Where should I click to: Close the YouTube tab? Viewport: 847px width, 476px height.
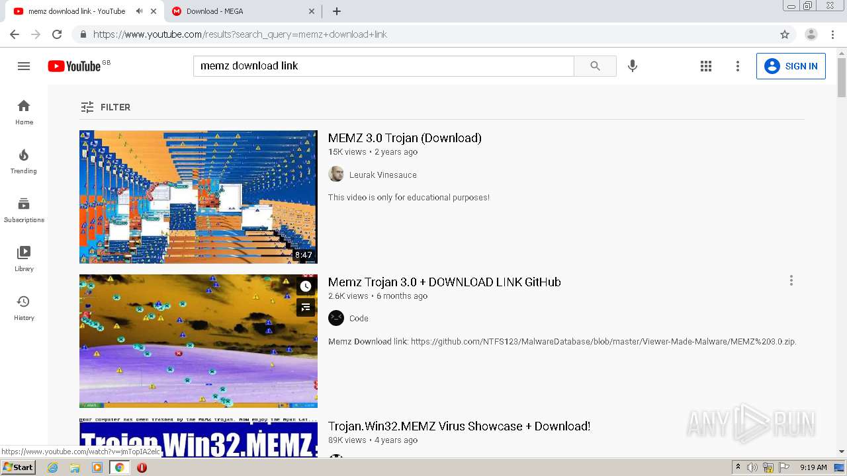tap(154, 11)
